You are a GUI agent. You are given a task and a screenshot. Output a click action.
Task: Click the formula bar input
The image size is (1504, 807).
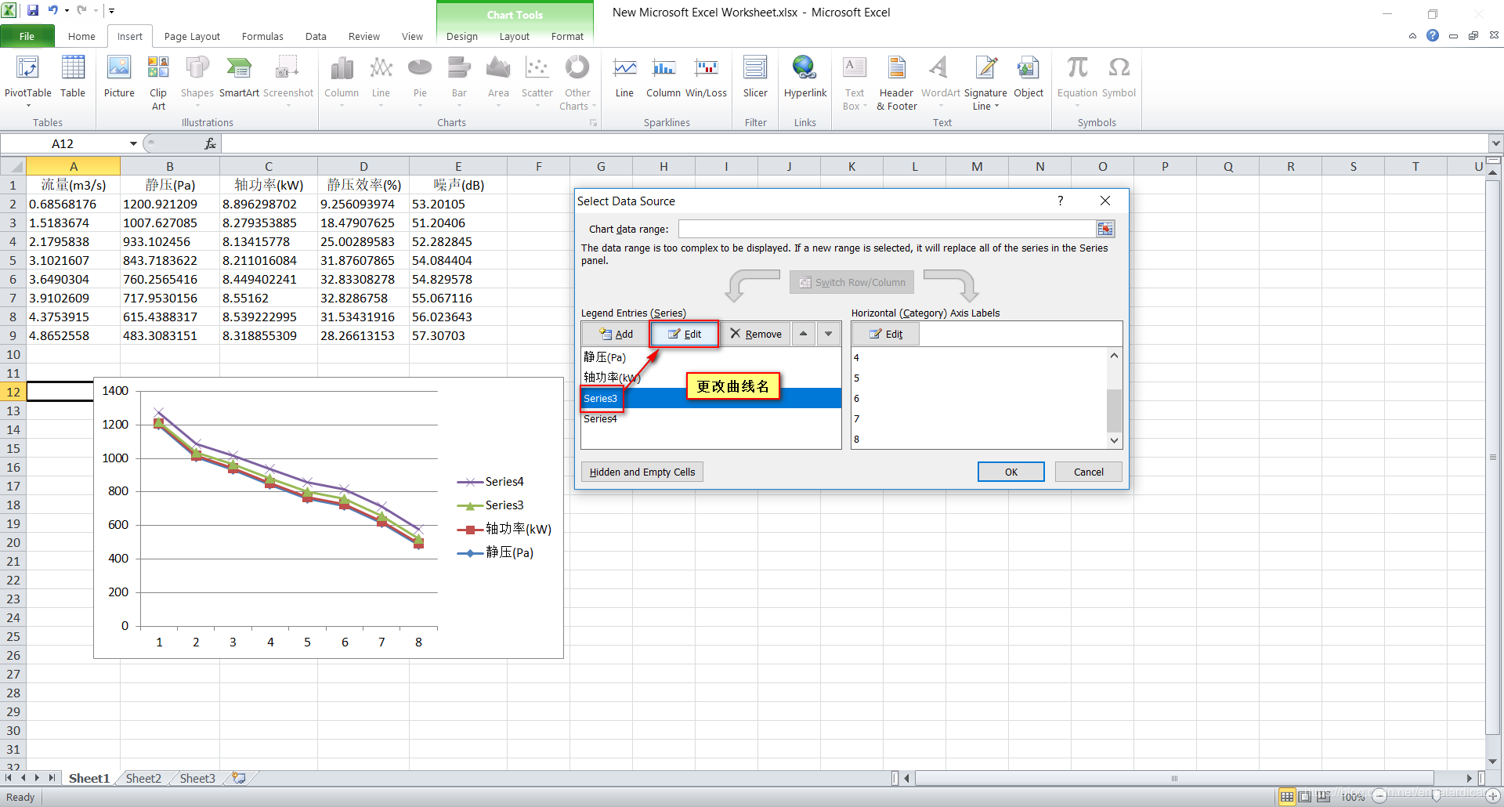pos(855,143)
